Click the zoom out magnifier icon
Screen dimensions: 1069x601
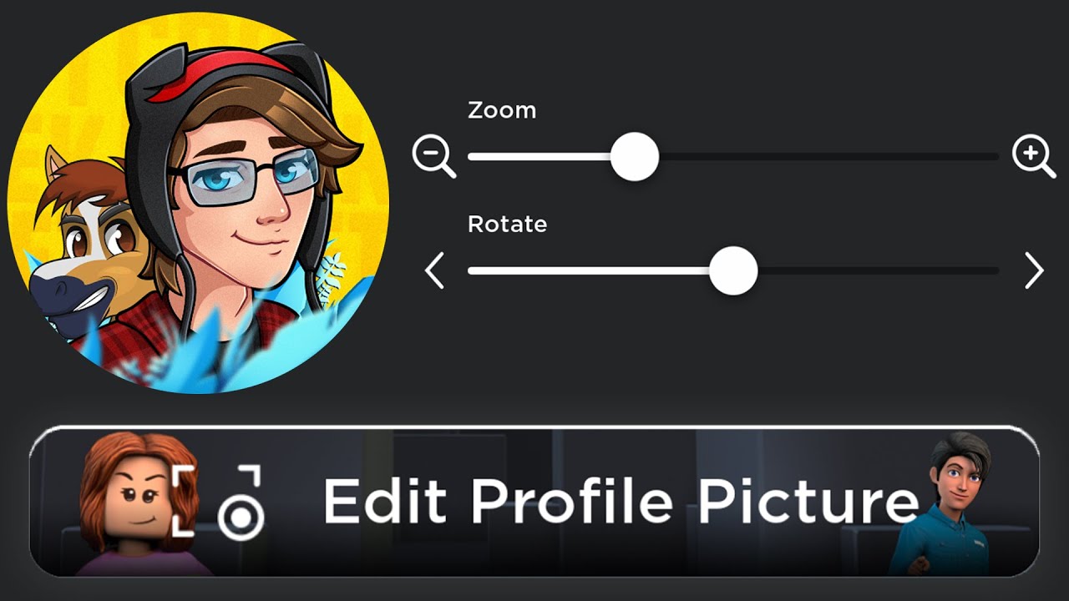point(433,157)
